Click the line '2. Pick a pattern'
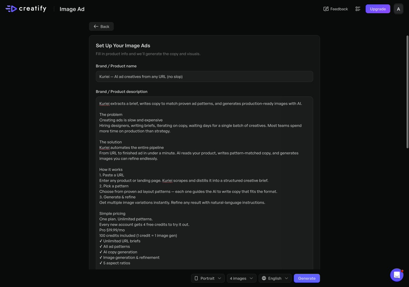The image size is (409, 287). (x=114, y=186)
